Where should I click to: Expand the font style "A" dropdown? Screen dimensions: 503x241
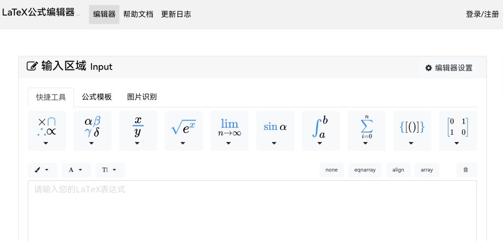(x=76, y=170)
